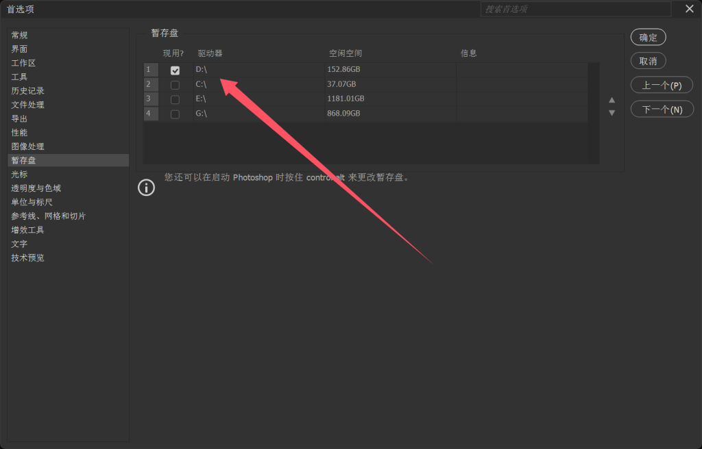Check the E:\ drive for scratch disk use
702x449 pixels.
[175, 99]
